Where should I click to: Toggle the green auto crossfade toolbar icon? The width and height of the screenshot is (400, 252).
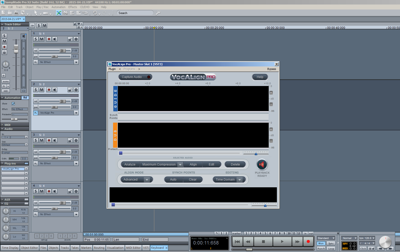[59, 13]
